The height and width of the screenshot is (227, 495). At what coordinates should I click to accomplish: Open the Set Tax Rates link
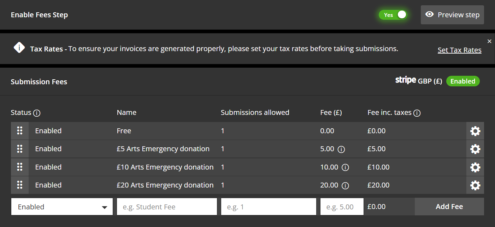(x=459, y=50)
